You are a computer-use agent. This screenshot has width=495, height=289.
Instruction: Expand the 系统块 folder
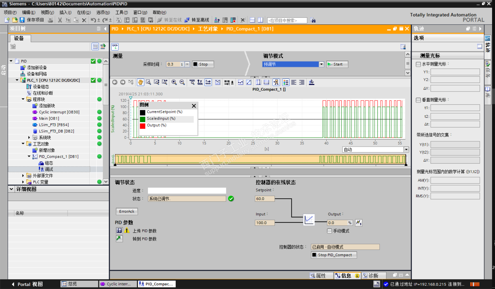tap(29, 138)
